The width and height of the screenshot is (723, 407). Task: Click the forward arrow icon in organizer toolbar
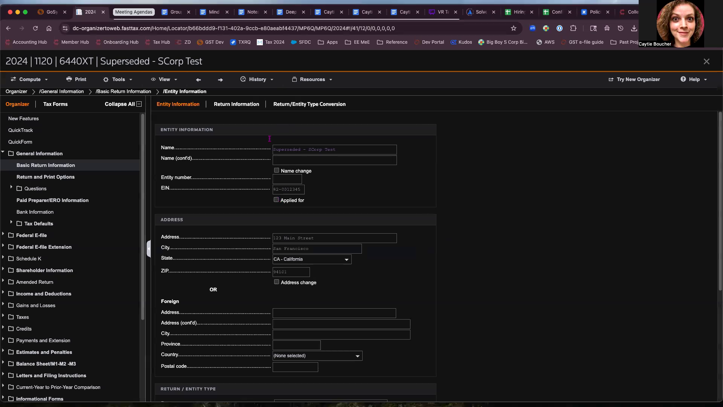220,80
